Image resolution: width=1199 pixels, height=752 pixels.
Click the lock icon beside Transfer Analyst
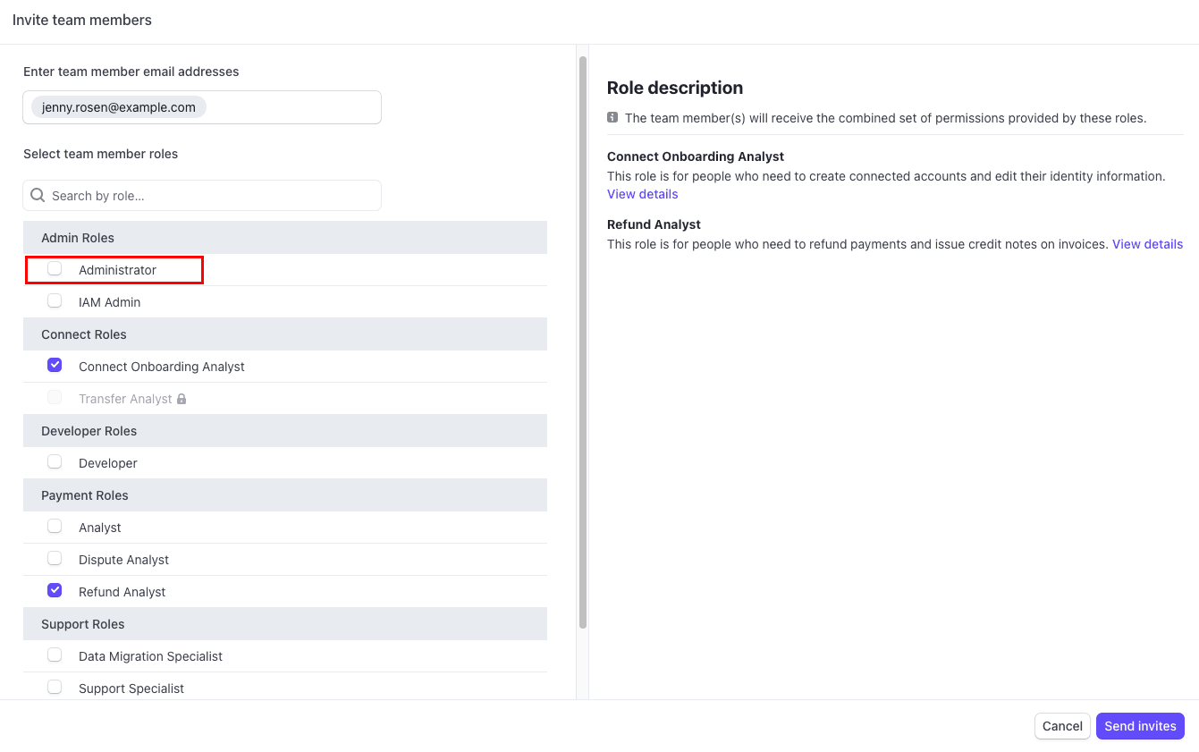point(182,399)
